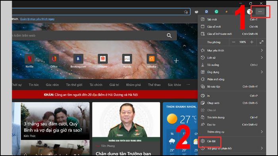Click the web search input field
Image resolution: width=278 pixels, height=156 pixels.
(89, 36)
